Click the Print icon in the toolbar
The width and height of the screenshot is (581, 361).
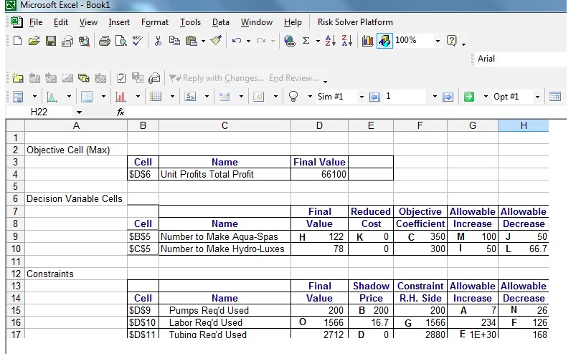coord(104,41)
